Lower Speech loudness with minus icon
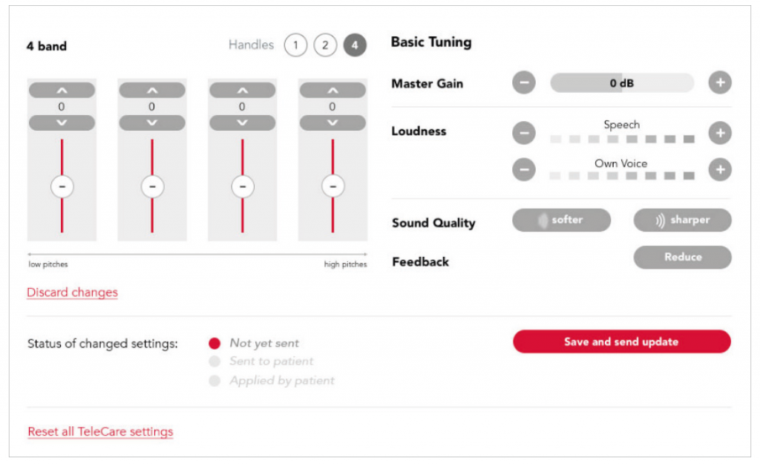The width and height of the screenshot is (760, 464). pos(524,133)
